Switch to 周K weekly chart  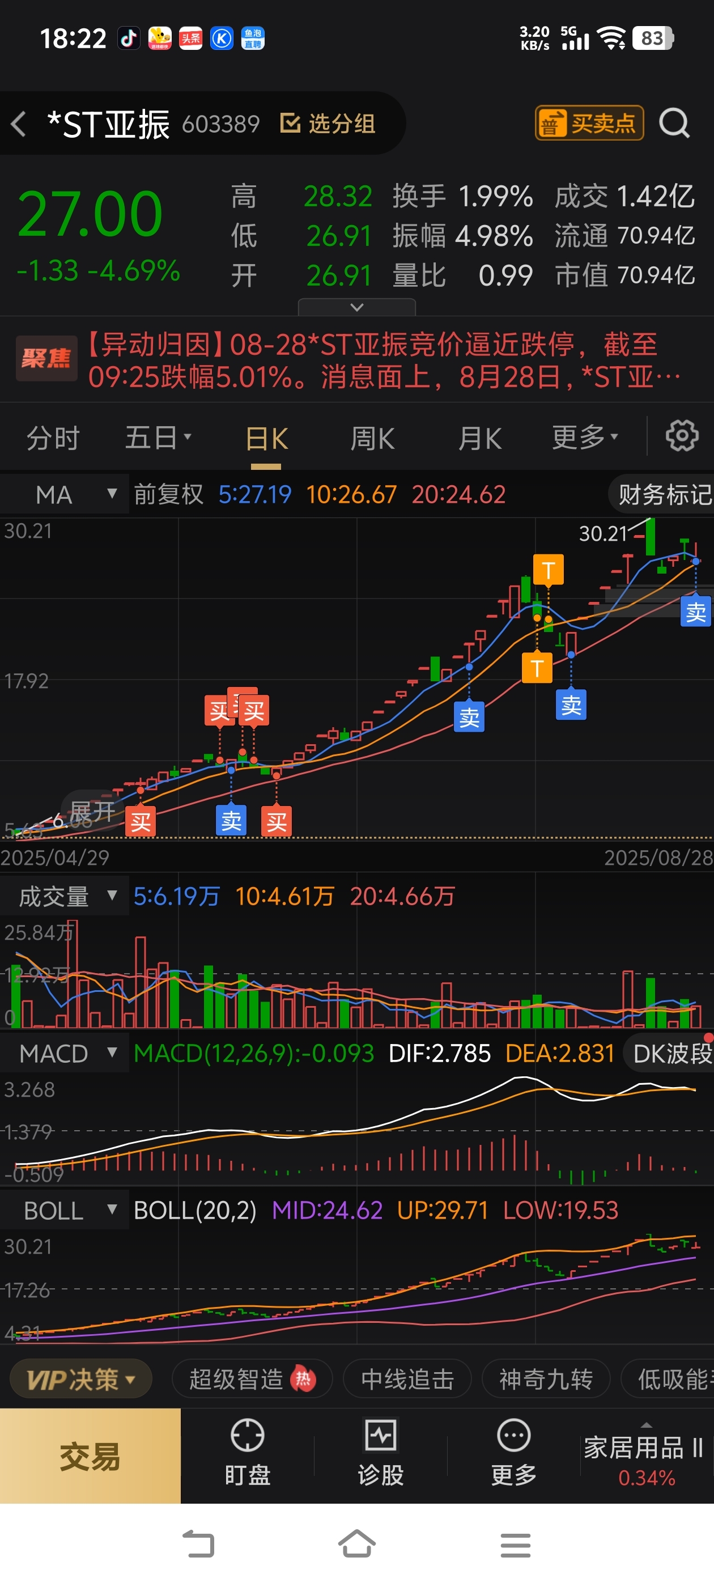click(x=372, y=439)
